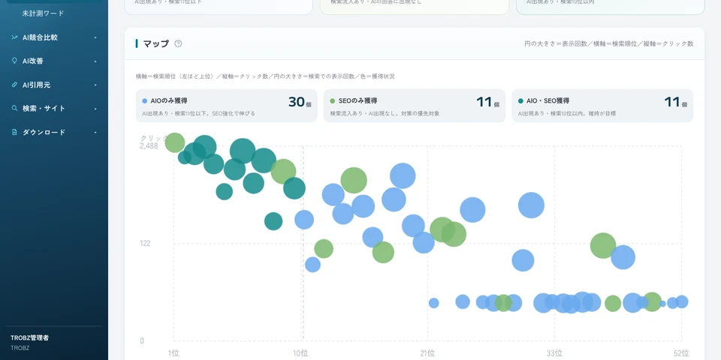Click the AI競合比較 chart icon
Screen dimensions: 721x360
pyautogui.click(x=14, y=37)
